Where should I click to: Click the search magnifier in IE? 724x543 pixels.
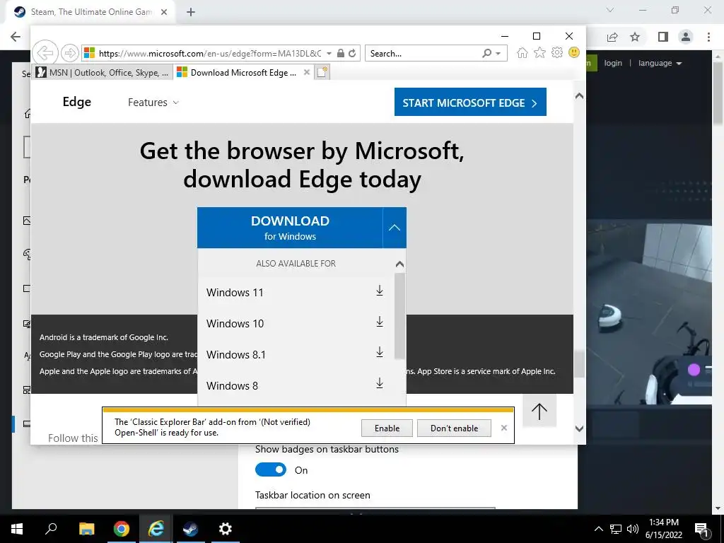(x=486, y=53)
